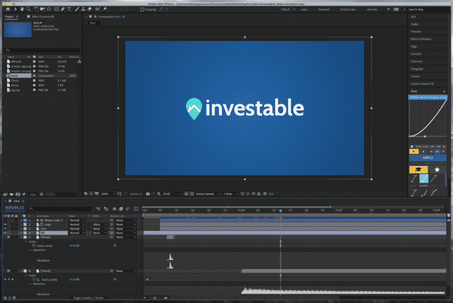This screenshot has height=303, width=453.
Task: Open the magnification 100% dropdown
Action: (x=108, y=194)
